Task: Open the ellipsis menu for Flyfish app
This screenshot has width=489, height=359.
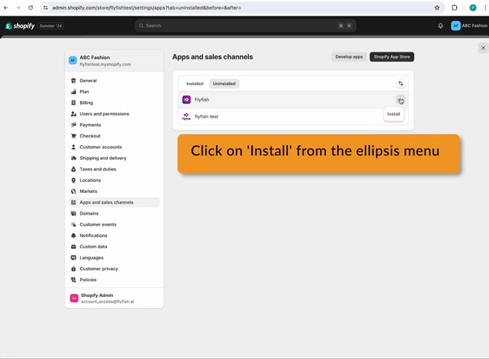Action: 401,100
